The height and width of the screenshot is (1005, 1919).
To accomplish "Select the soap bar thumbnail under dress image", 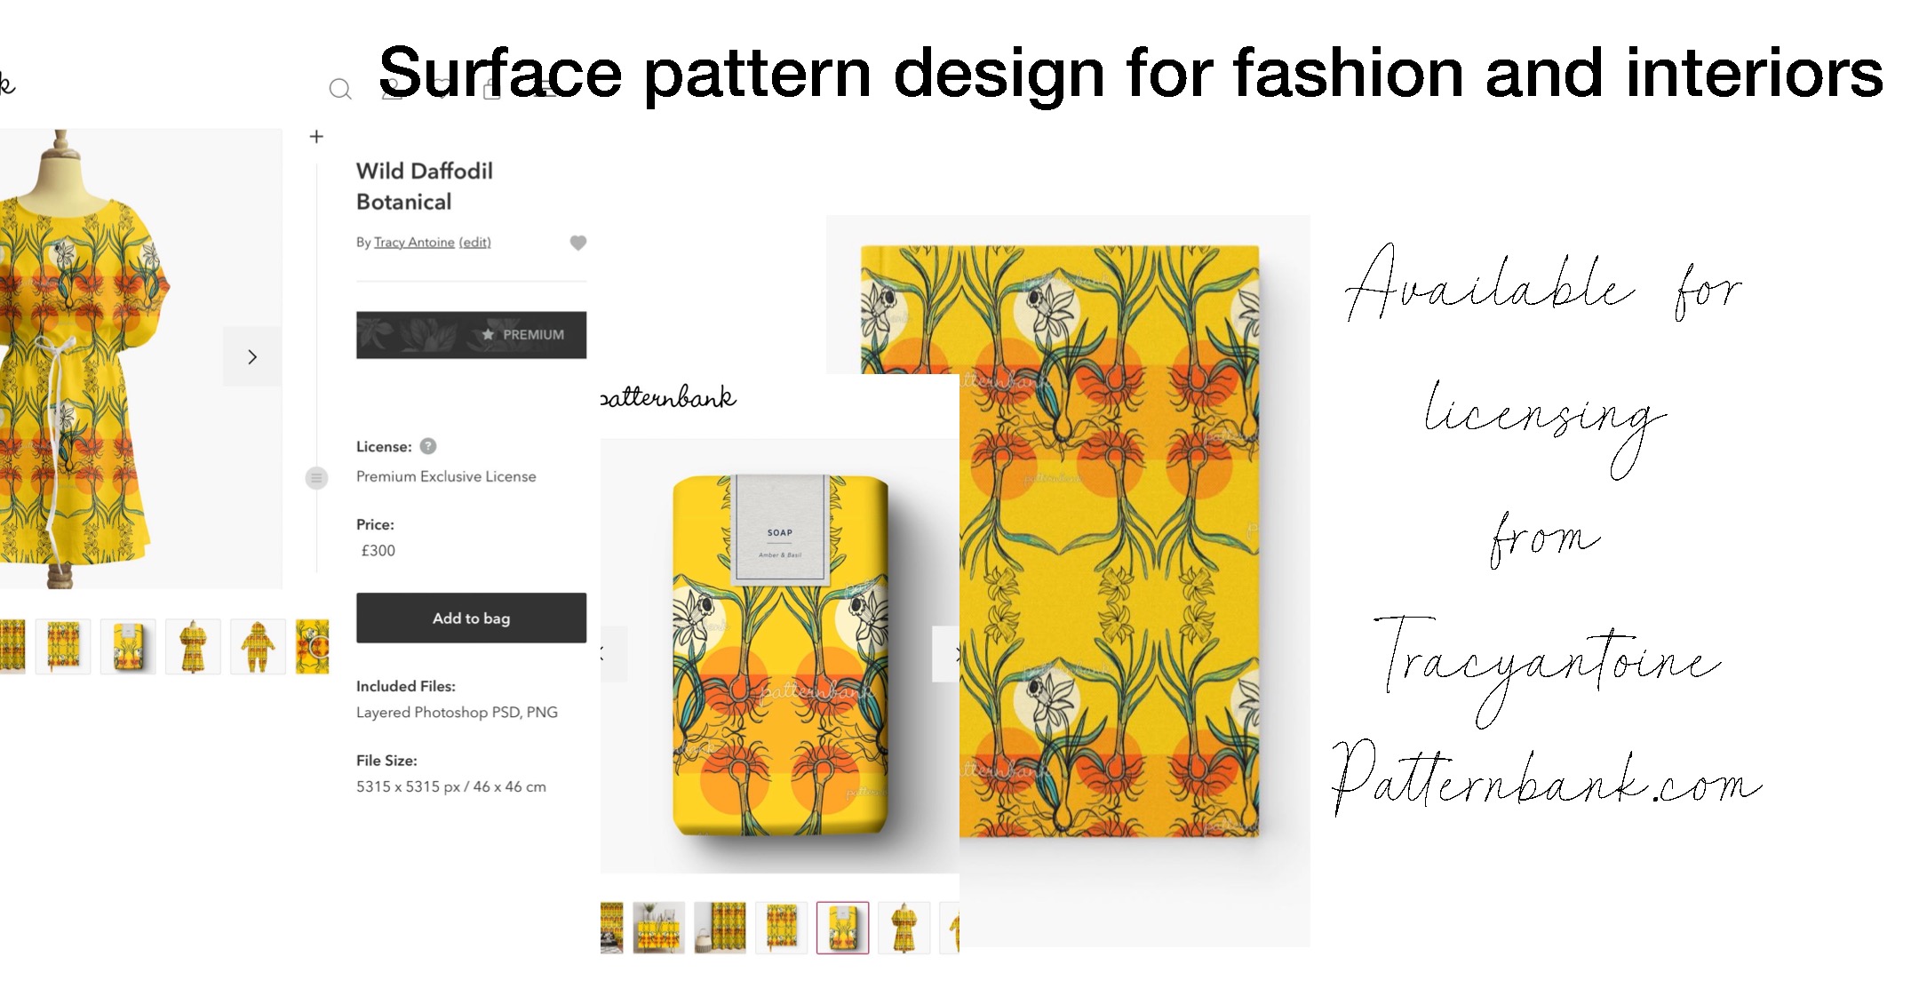I will [x=128, y=646].
